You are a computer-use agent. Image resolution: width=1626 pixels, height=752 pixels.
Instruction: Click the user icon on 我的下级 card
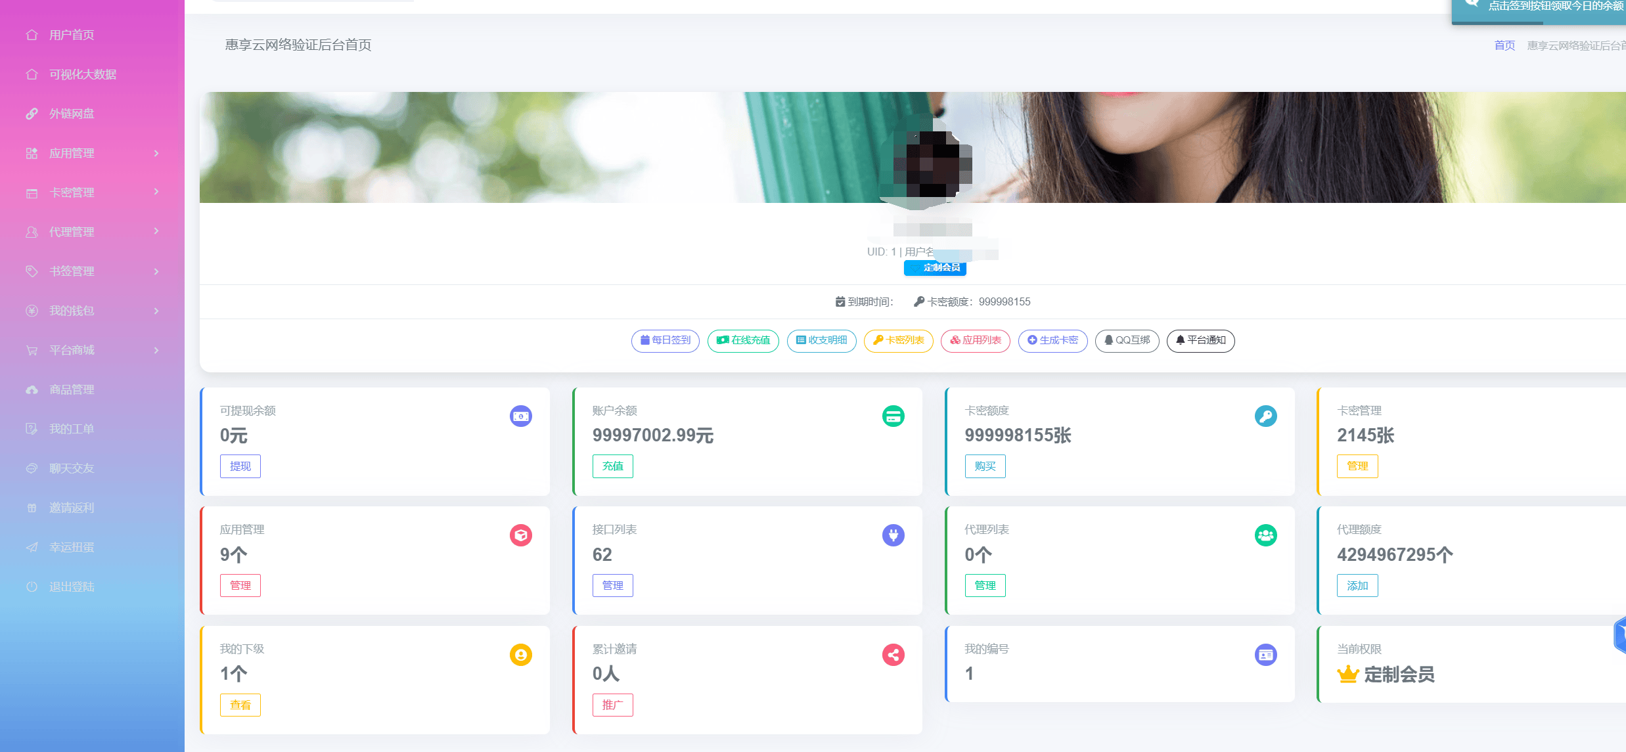point(520,655)
